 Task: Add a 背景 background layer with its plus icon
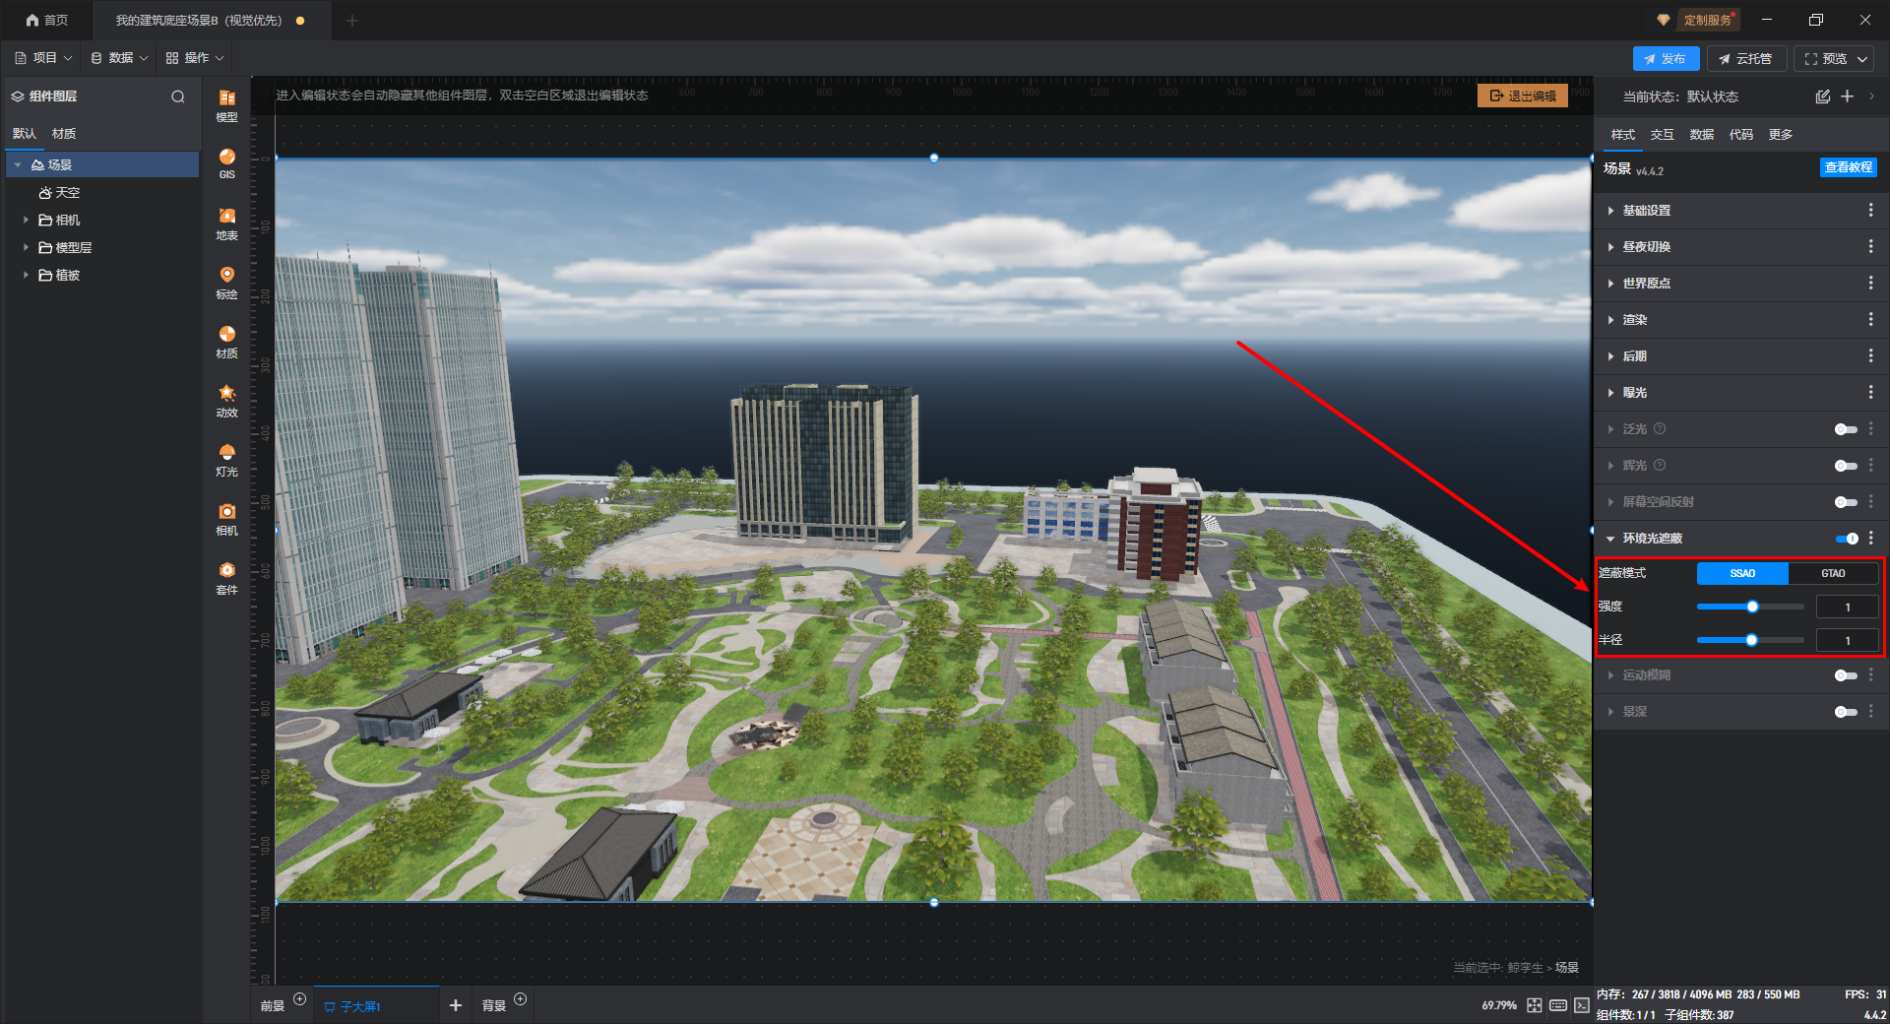point(521,999)
